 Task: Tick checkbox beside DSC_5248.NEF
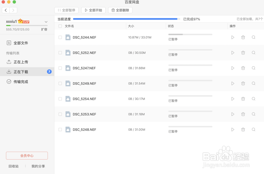[60, 130]
